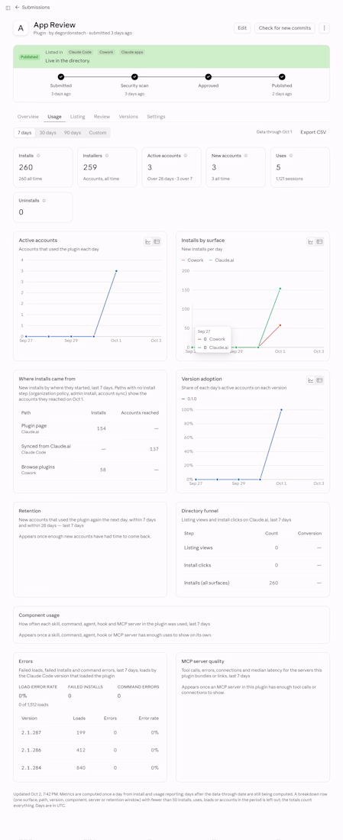Click the Installs (all surfaces) funnel row
Viewport: 343px width, 840px height.
253,583
